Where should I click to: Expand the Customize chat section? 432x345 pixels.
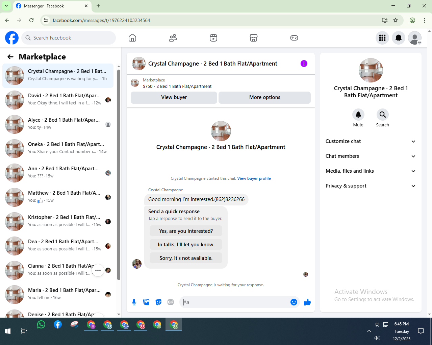point(371,141)
